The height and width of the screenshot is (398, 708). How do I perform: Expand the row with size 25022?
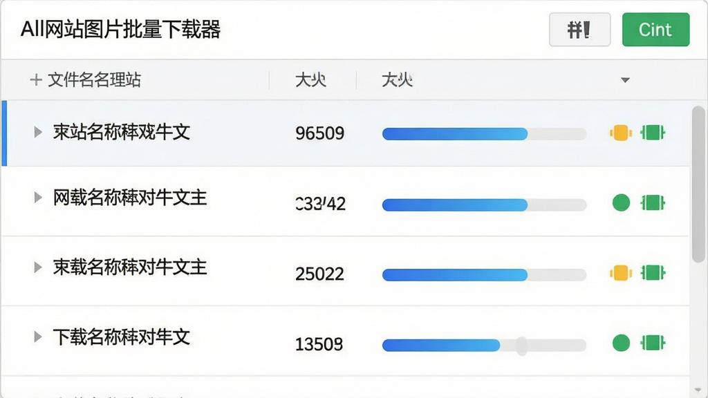point(38,267)
